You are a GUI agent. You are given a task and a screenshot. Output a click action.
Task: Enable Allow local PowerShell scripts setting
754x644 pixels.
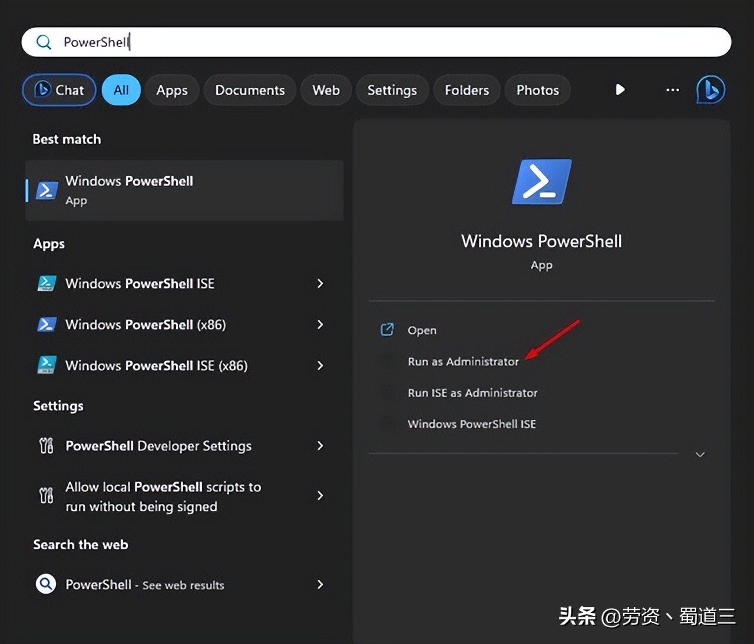163,496
